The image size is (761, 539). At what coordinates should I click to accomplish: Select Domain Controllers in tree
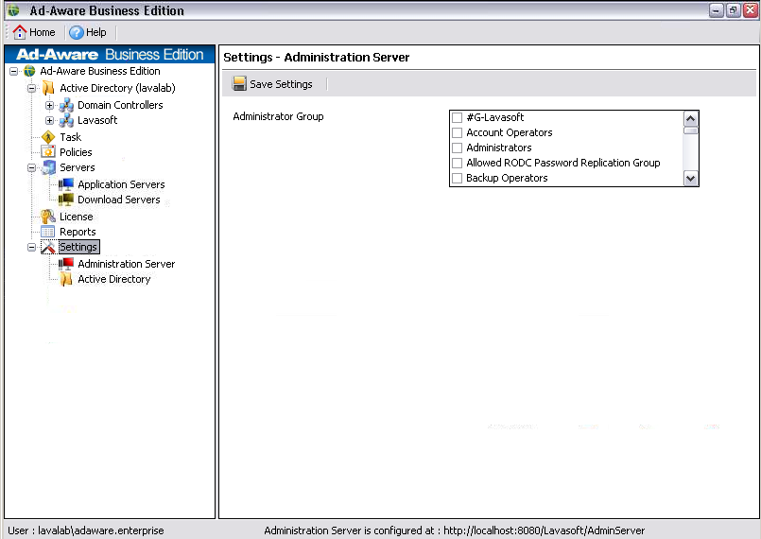coord(120,105)
